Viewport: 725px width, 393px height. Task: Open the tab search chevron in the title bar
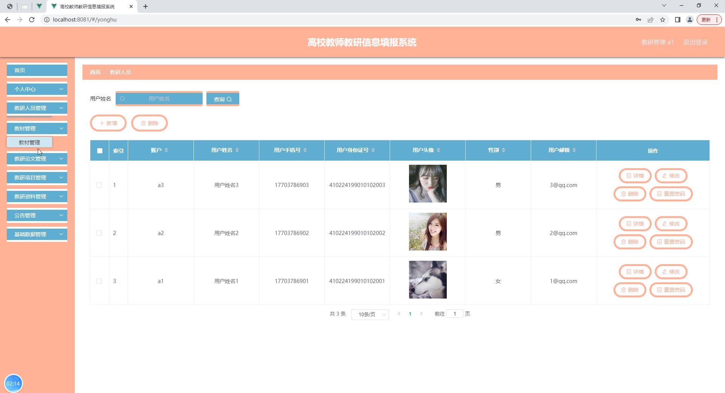[x=664, y=5]
